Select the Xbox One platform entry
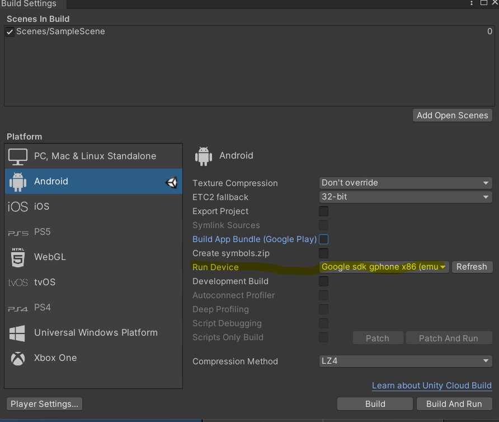499x422 pixels. point(93,358)
